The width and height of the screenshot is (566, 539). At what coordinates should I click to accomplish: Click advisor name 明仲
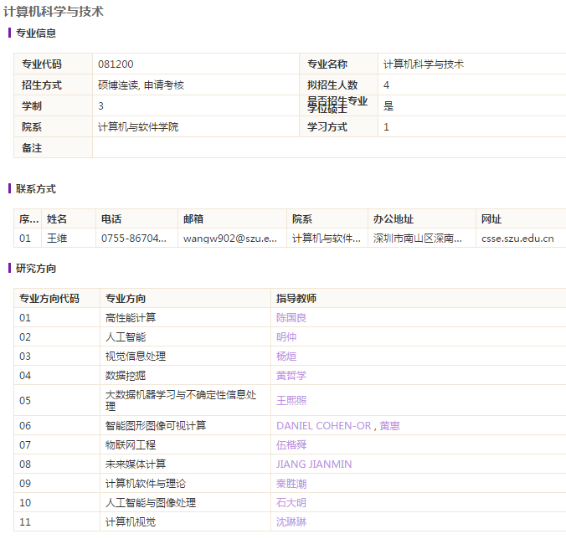[286, 337]
